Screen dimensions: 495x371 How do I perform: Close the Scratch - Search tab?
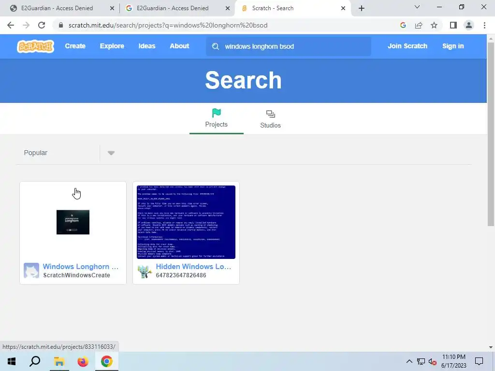(x=343, y=8)
